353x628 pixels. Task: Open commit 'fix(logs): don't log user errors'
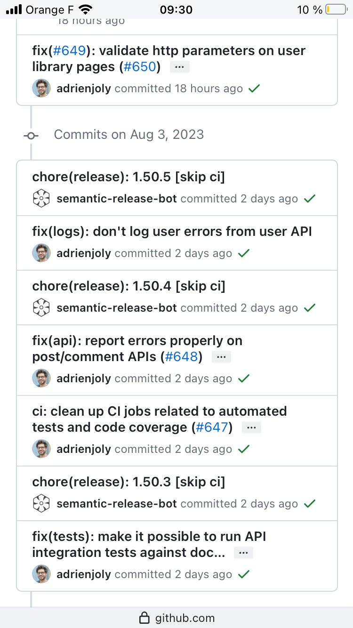click(172, 231)
